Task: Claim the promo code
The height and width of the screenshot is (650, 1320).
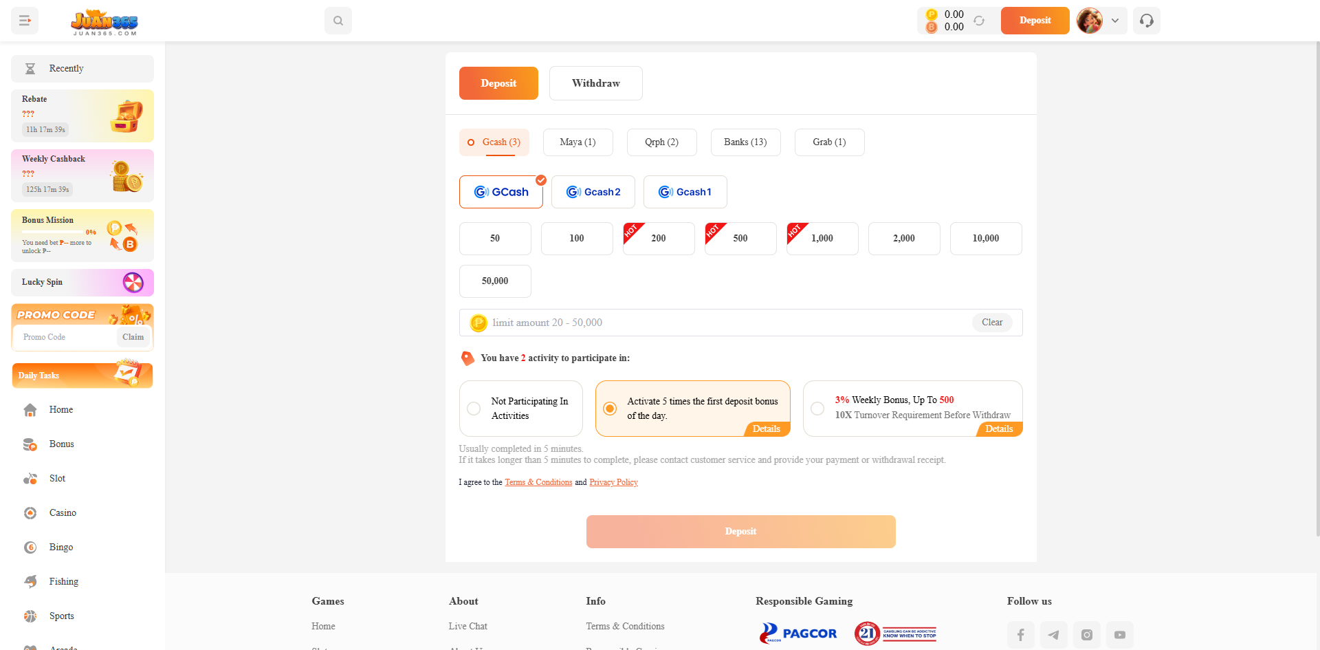Action: 133,337
